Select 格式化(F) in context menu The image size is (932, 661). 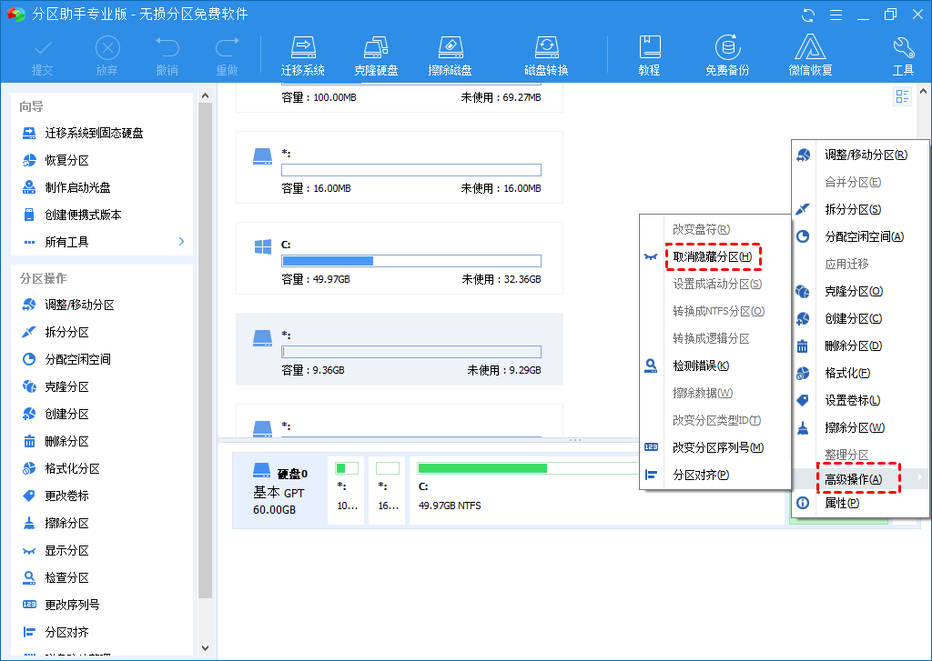coord(860,373)
